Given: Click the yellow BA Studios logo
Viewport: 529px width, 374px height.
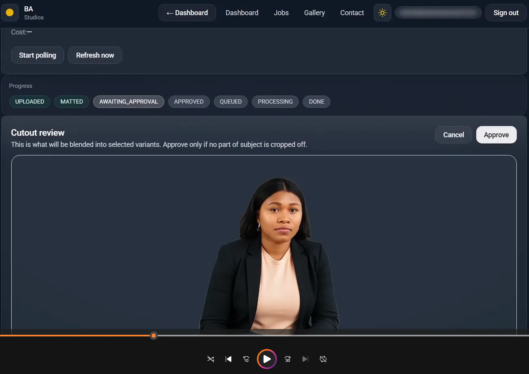Looking at the screenshot, I should click(10, 13).
